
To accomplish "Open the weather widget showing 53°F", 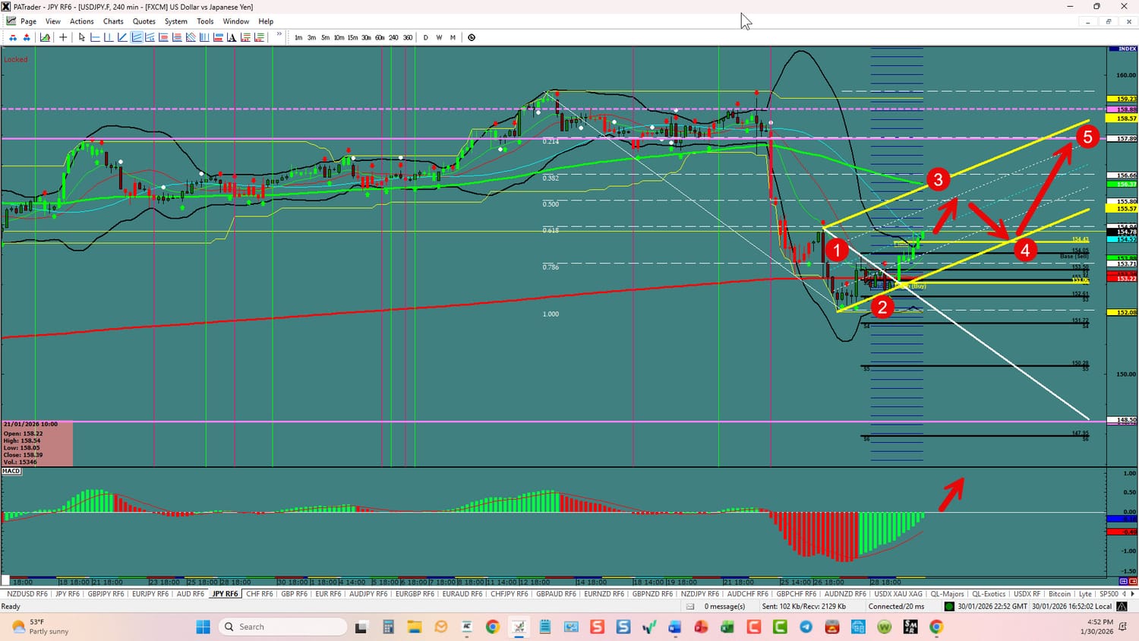I will click(41, 627).
